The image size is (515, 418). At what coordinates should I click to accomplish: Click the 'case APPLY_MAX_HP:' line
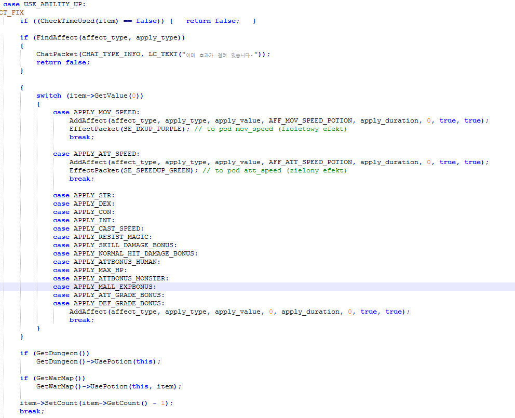90,270
